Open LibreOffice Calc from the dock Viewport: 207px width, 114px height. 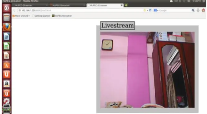[x=7, y=46]
